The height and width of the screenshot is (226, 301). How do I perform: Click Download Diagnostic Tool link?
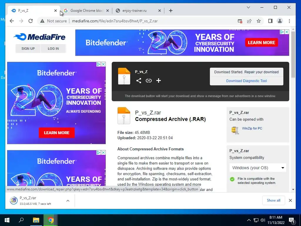tap(247, 81)
